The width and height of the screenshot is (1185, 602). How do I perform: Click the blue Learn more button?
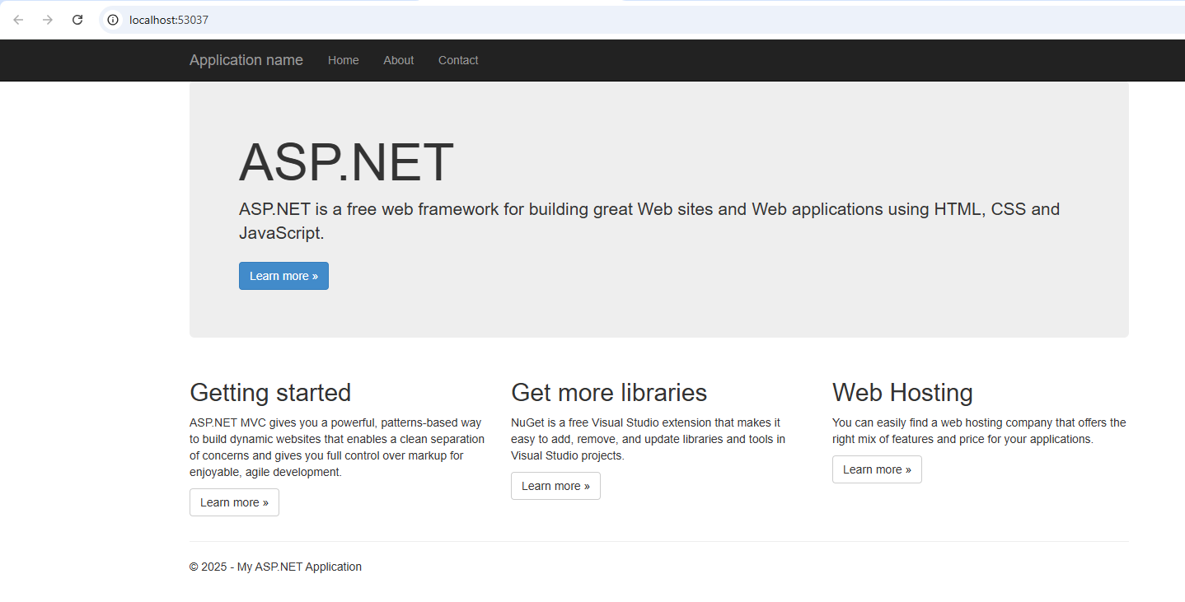(283, 276)
